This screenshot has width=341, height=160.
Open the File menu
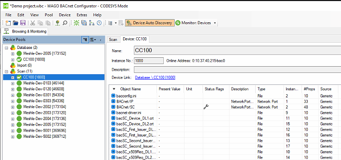(8, 15)
